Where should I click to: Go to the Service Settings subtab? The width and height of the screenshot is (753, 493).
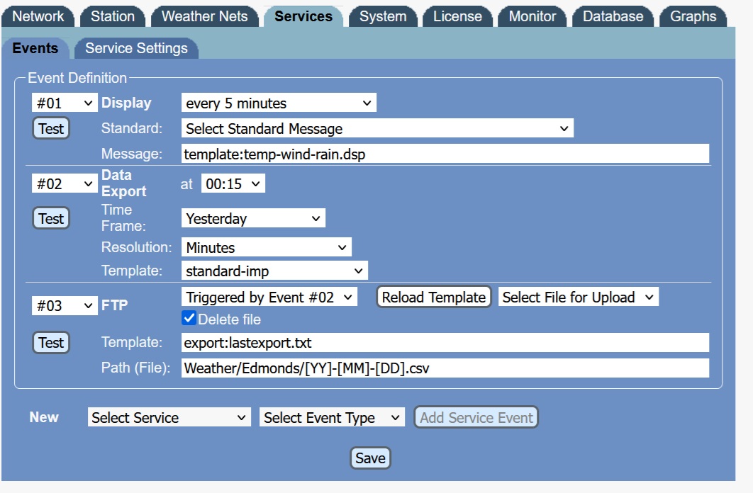136,48
